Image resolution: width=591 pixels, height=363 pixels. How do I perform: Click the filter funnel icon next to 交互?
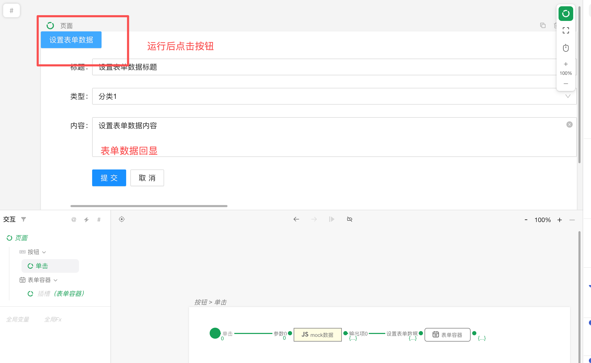[x=24, y=219]
